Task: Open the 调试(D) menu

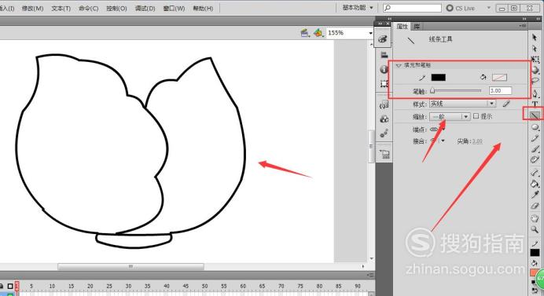Action: 145,8
